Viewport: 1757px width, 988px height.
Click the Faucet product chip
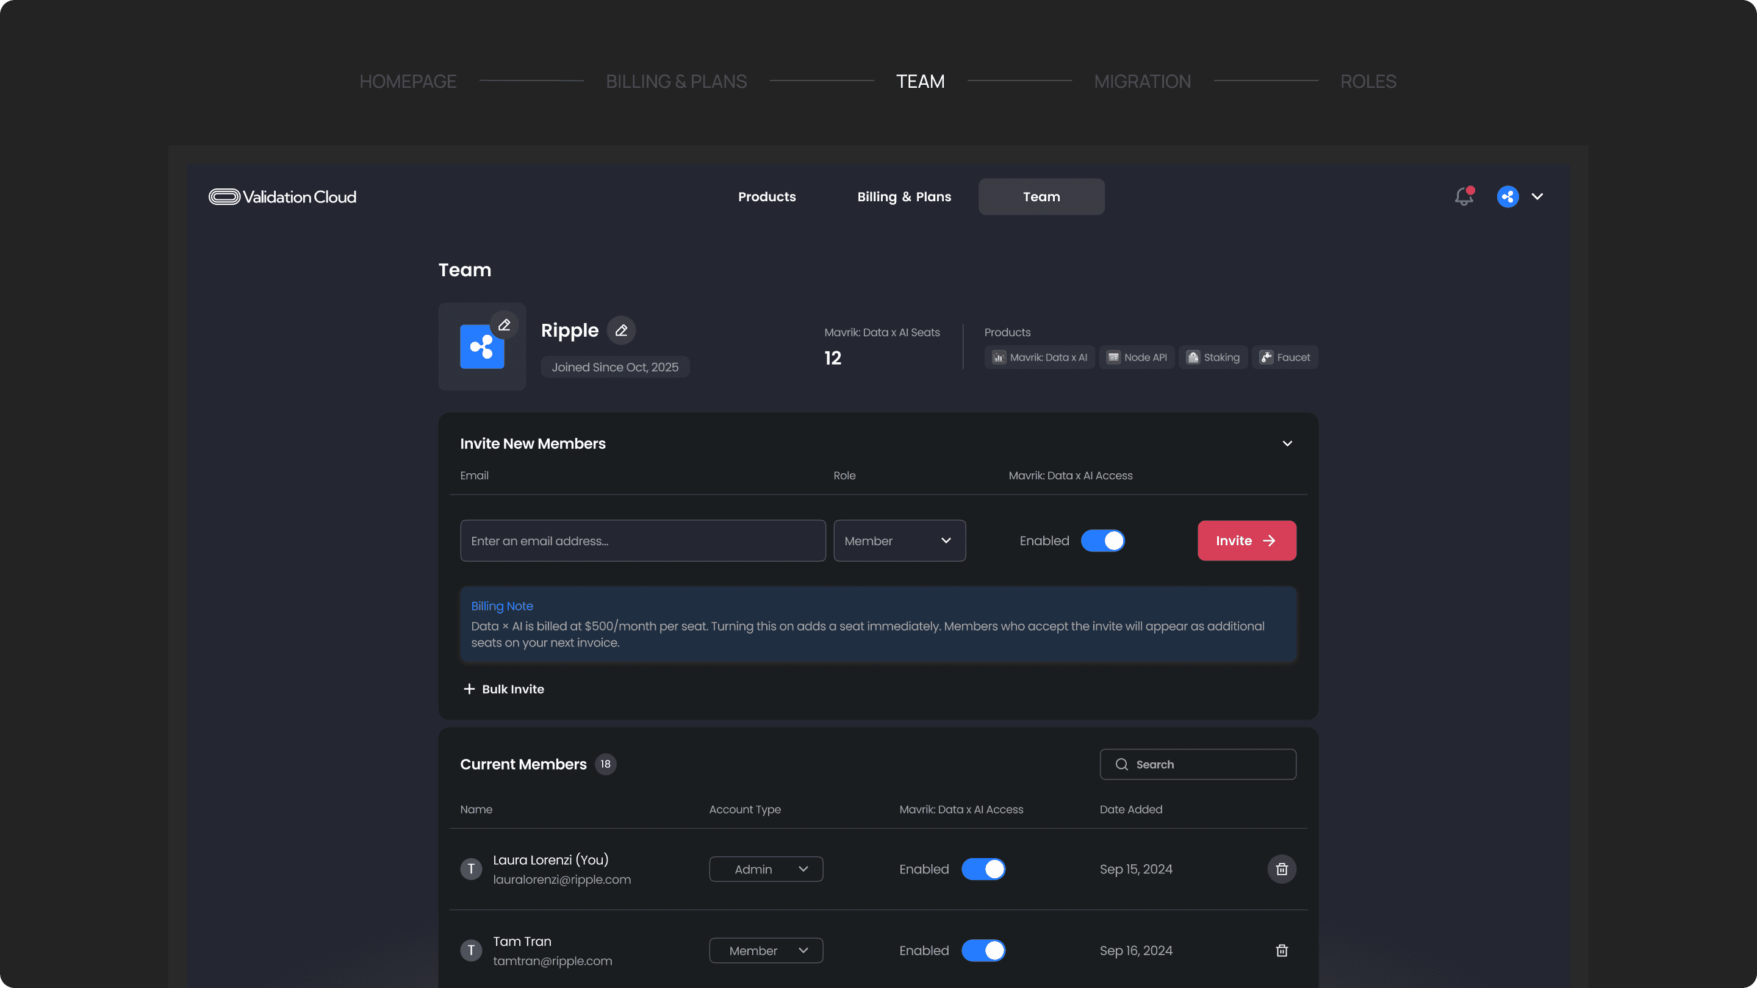tap(1284, 357)
